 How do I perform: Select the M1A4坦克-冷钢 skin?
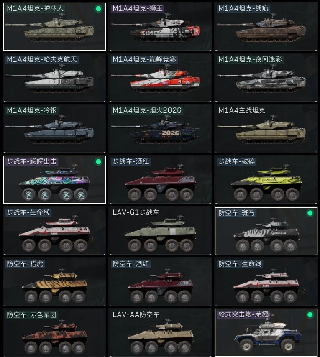click(x=54, y=129)
